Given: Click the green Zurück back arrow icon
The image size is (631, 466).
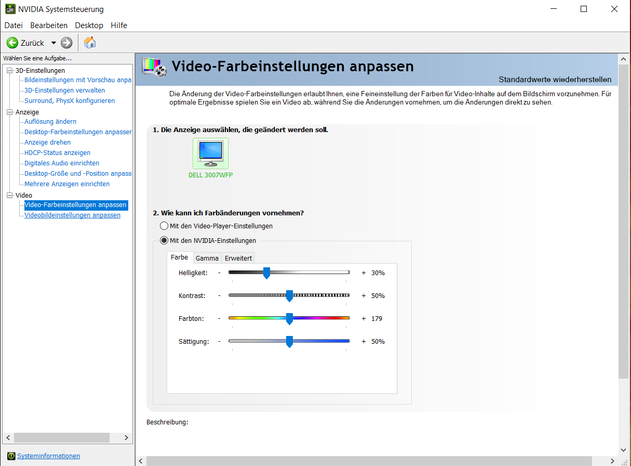Looking at the screenshot, I should point(12,43).
